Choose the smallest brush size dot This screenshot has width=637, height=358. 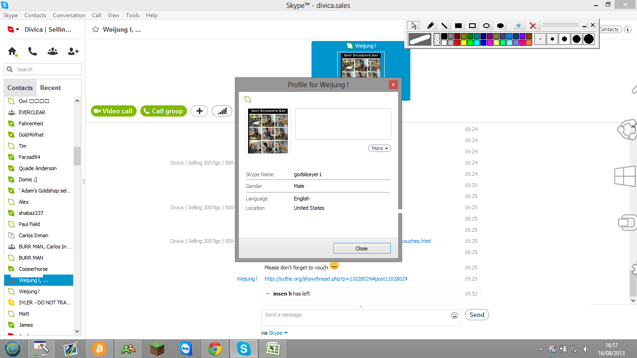pyautogui.click(x=540, y=39)
